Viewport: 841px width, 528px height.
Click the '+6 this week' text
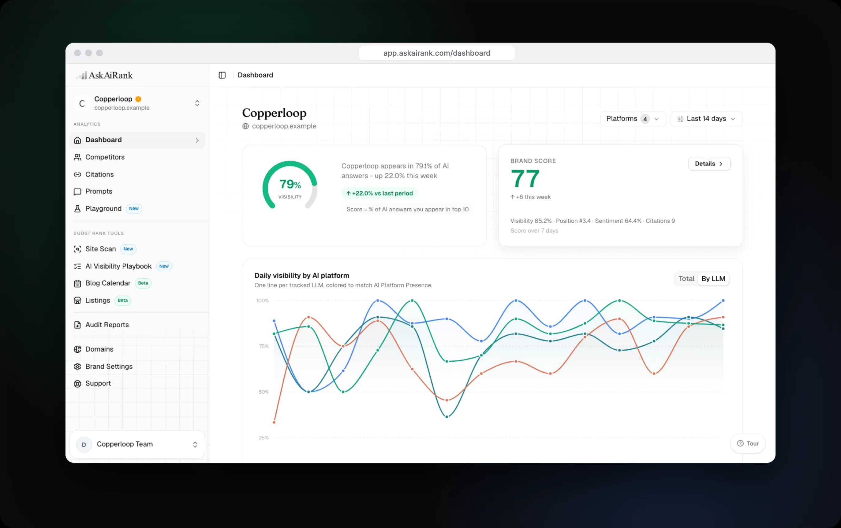click(530, 197)
